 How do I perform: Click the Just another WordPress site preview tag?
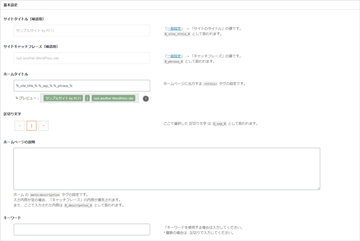click(x=114, y=98)
